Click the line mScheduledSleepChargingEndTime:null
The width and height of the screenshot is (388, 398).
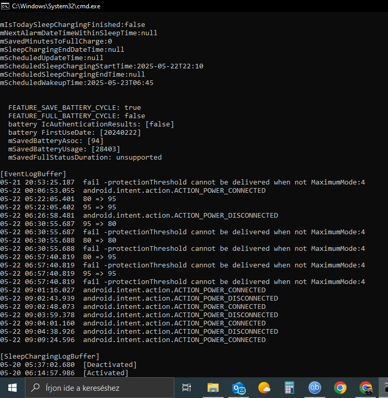pyautogui.click(x=73, y=75)
